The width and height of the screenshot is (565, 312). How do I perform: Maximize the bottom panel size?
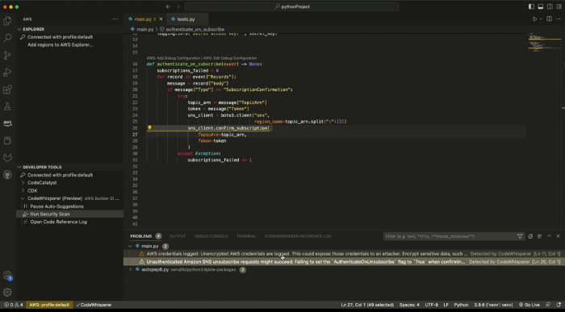[x=549, y=236]
